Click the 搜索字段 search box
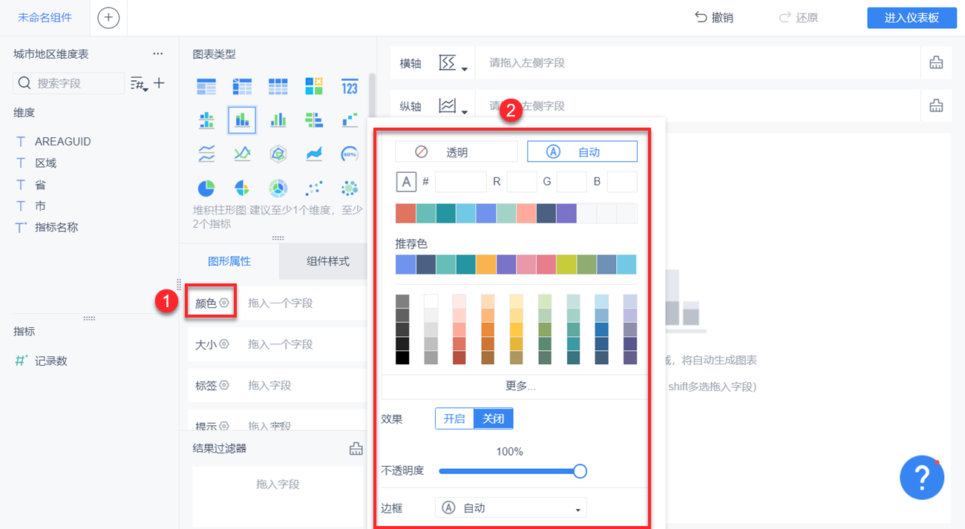The image size is (965, 529). tap(69, 83)
